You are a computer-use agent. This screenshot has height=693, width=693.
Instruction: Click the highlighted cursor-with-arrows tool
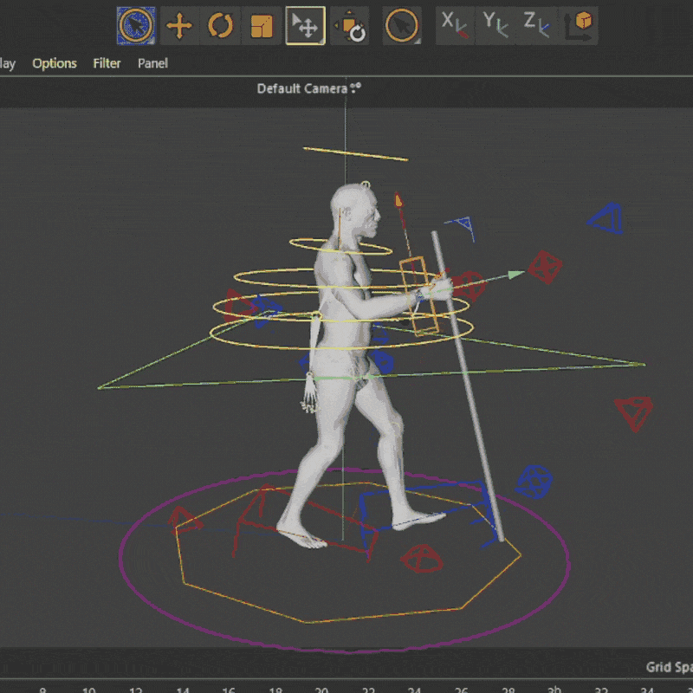pyautogui.click(x=305, y=26)
